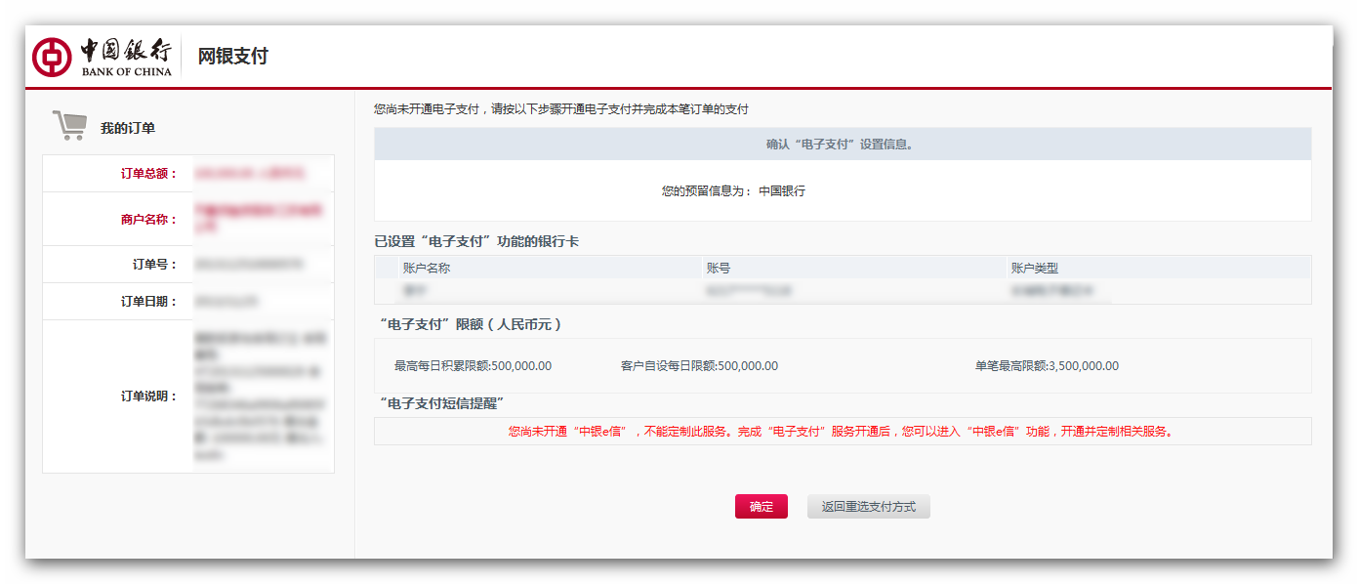This screenshot has height=584, width=1359.
Task: Click the 订单日期 row label
Action: click(x=148, y=302)
